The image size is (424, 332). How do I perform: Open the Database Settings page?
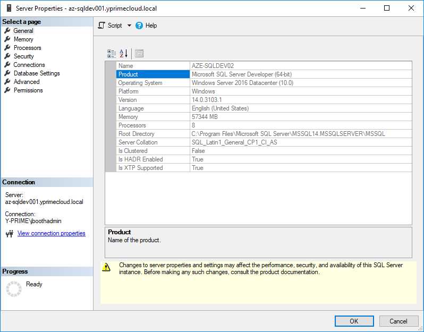tap(37, 73)
